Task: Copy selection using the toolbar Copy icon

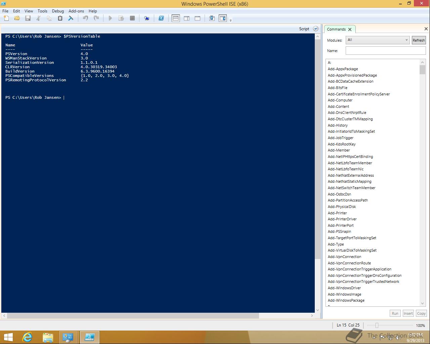Action: (x=49, y=18)
